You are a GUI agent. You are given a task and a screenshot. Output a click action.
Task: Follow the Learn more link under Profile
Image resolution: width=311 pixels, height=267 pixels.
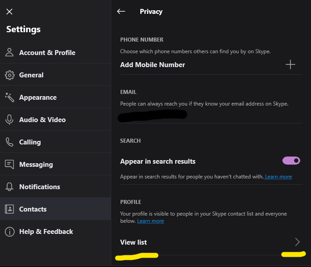(x=151, y=221)
